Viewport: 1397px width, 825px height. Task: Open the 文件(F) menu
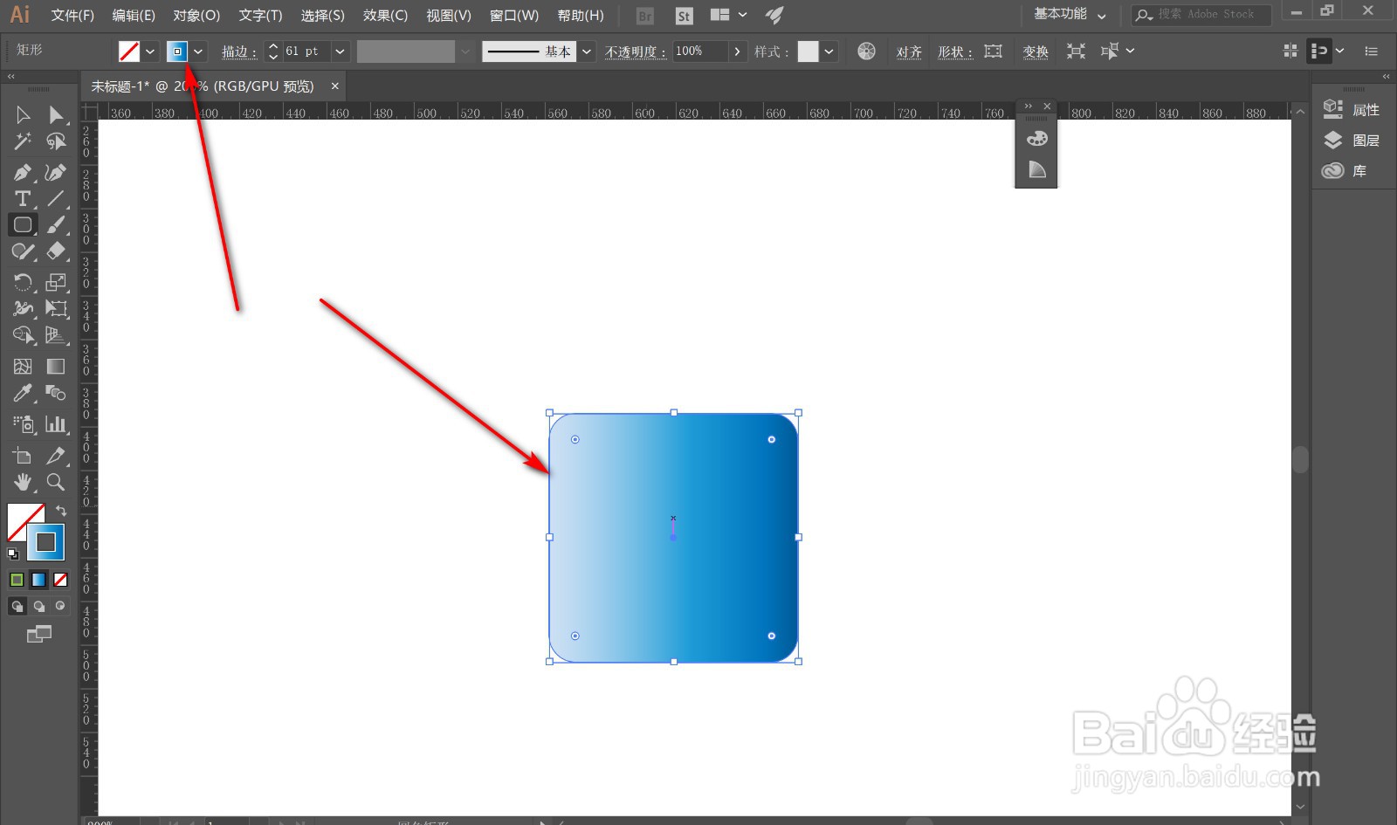pyautogui.click(x=72, y=15)
